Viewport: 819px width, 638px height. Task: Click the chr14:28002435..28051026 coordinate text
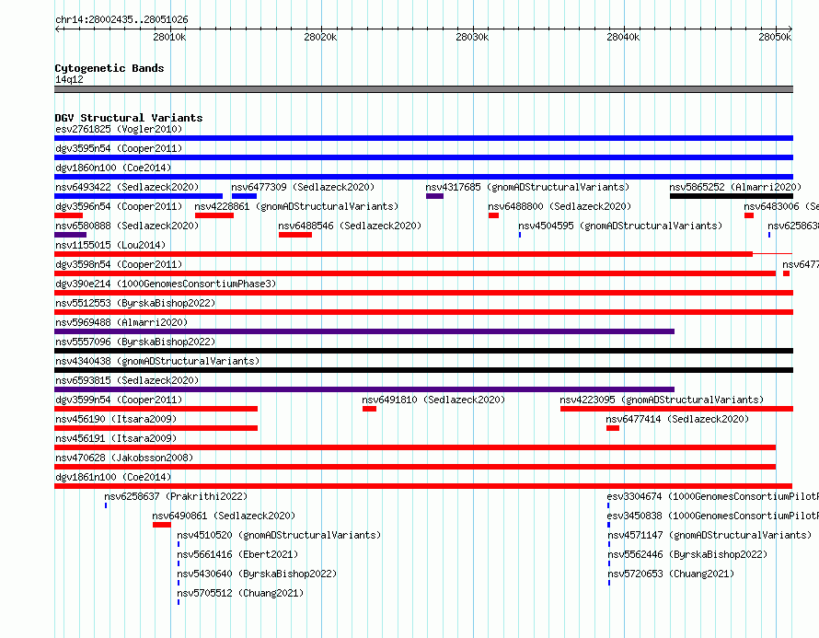(121, 19)
